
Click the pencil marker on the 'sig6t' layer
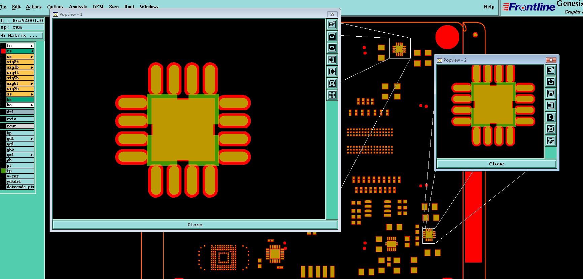pyautogui.click(x=32, y=83)
